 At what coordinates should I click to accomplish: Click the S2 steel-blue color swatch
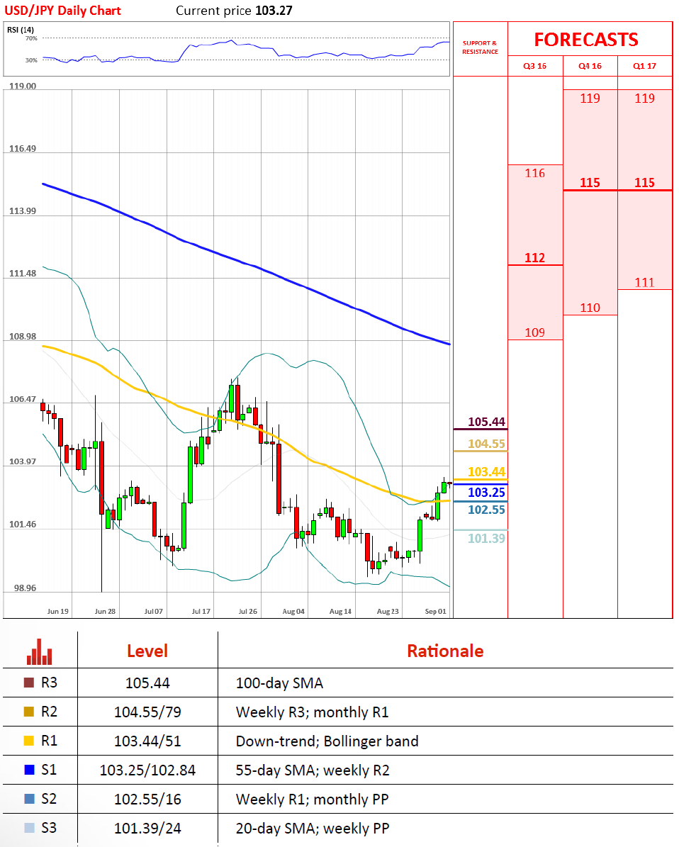[x=29, y=799]
